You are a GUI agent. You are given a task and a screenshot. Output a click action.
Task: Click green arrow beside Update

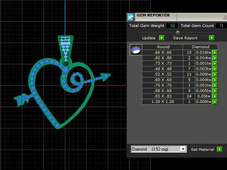pos(162,38)
